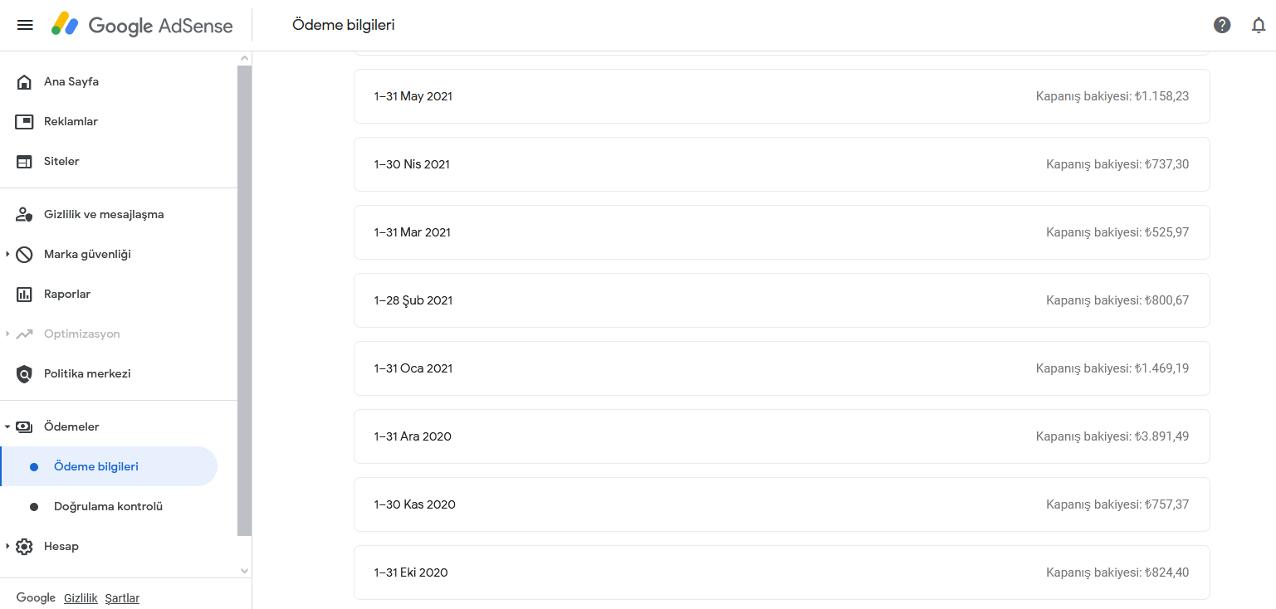
Task: Open the 1–31 May 2021 statement
Action: [782, 96]
